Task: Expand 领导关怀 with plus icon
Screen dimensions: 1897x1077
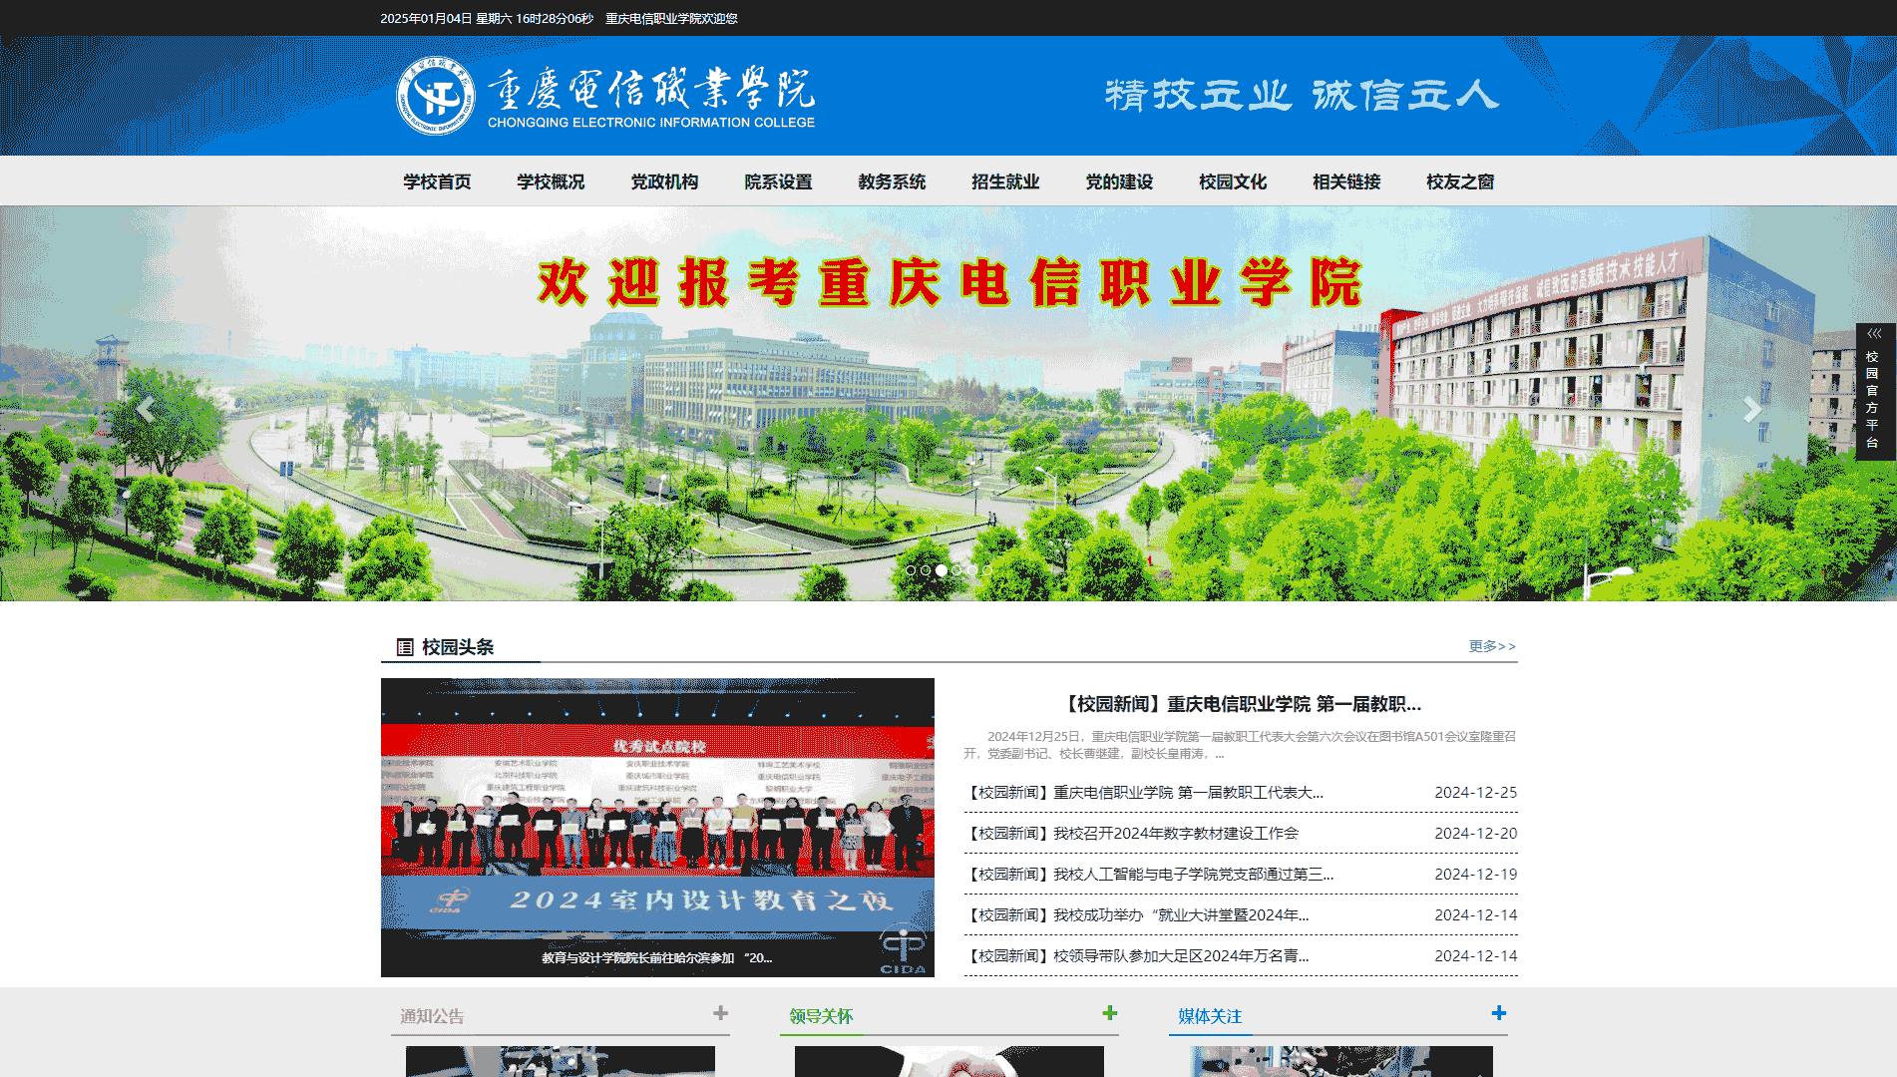Action: (1109, 1013)
